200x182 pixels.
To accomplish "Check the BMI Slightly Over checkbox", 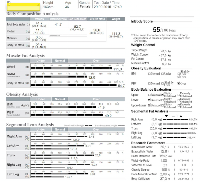I will 179,74.
